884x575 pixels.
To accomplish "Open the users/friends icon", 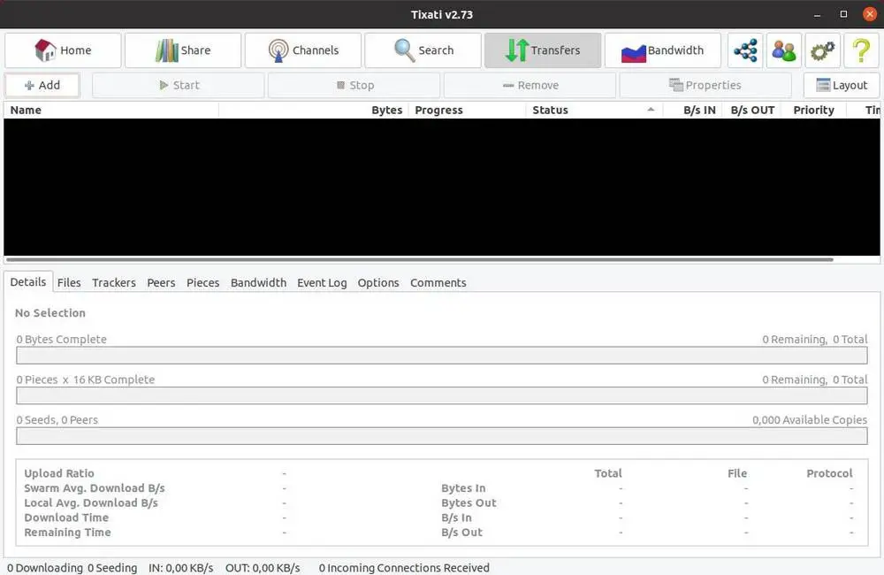I will (783, 50).
